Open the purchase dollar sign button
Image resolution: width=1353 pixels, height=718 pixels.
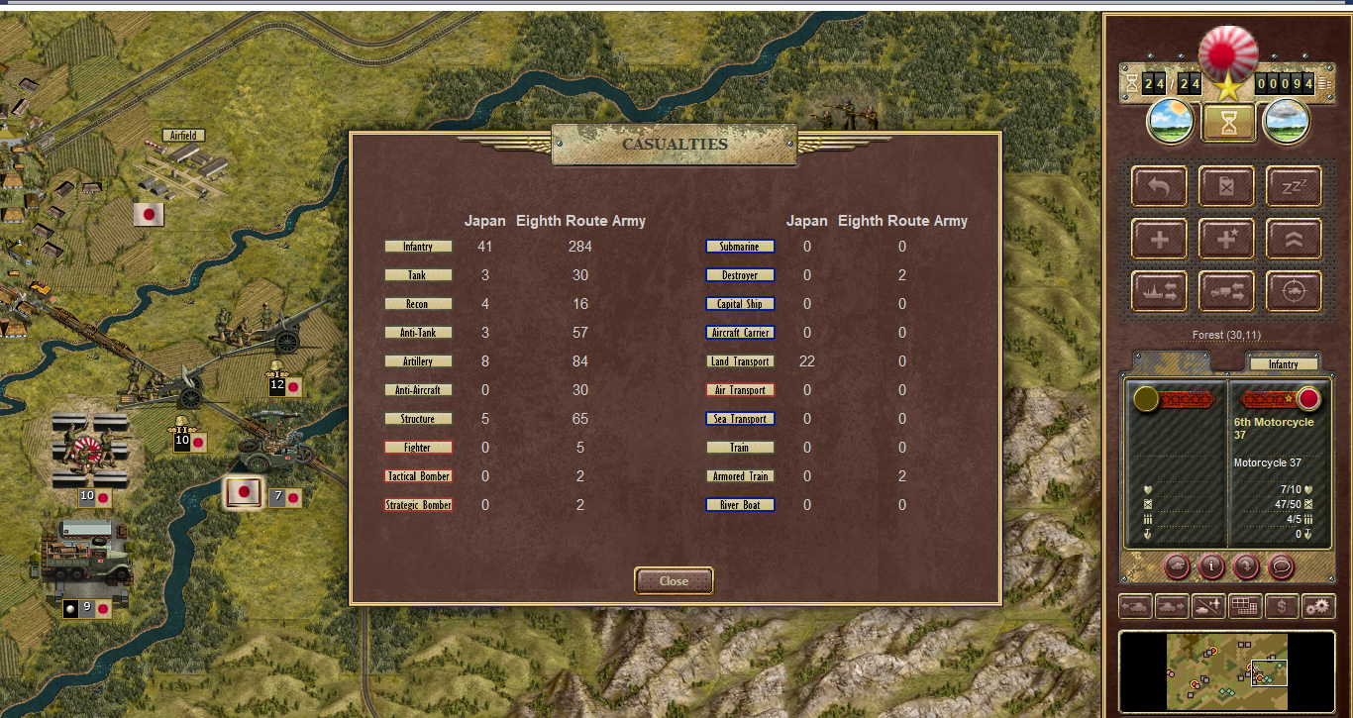tap(1282, 605)
